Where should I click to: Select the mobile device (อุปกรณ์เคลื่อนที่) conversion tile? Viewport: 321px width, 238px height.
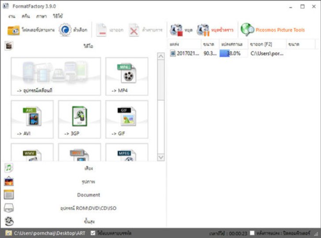56,76
